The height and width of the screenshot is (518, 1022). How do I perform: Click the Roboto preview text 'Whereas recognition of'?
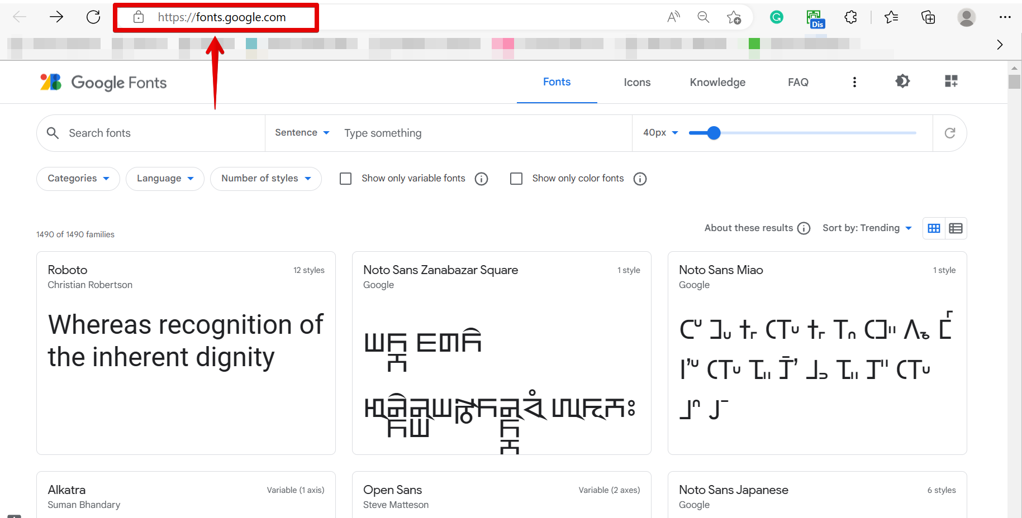click(186, 325)
